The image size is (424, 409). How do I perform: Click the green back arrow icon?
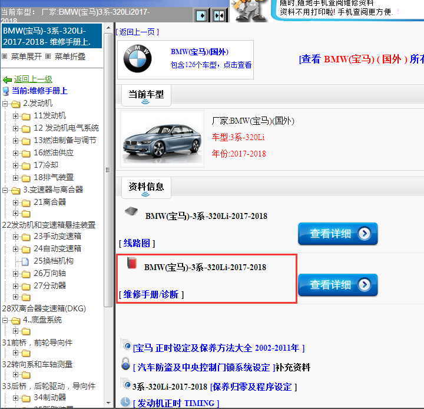pyautogui.click(x=7, y=79)
